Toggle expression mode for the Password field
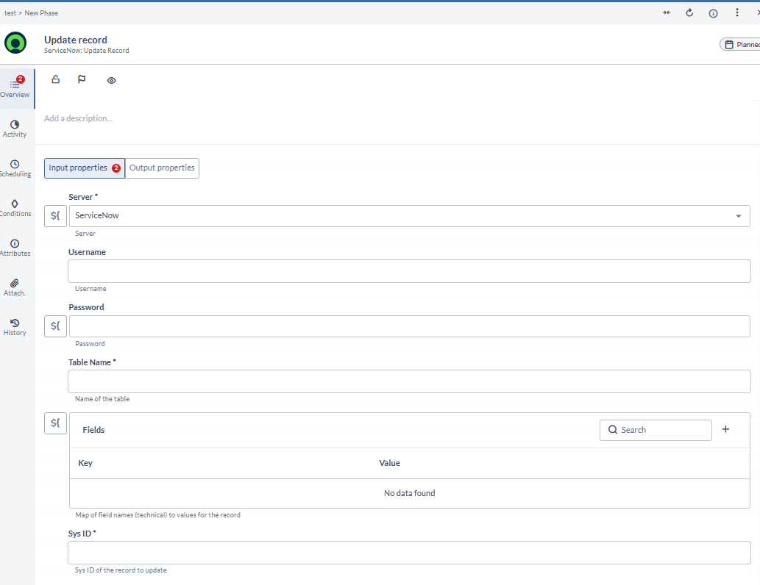Screen dimensions: 760x585 tap(55, 326)
